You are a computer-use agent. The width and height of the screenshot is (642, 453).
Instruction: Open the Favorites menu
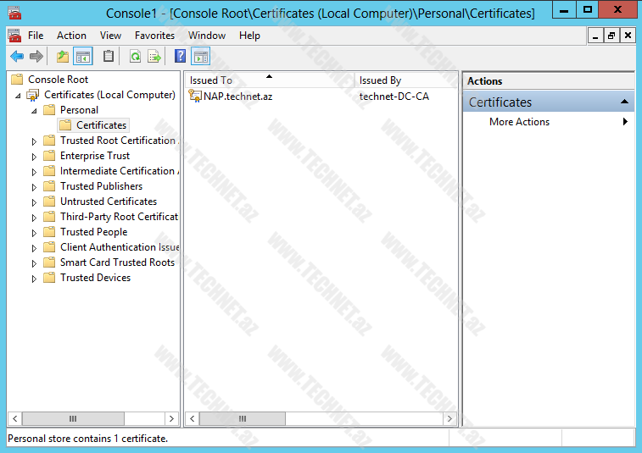click(x=154, y=36)
